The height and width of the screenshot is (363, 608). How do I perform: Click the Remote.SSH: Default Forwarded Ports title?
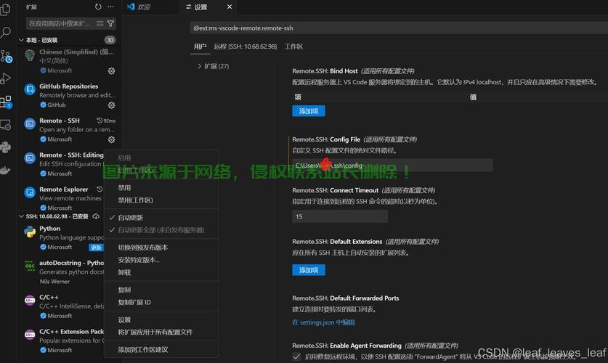tap(346, 298)
